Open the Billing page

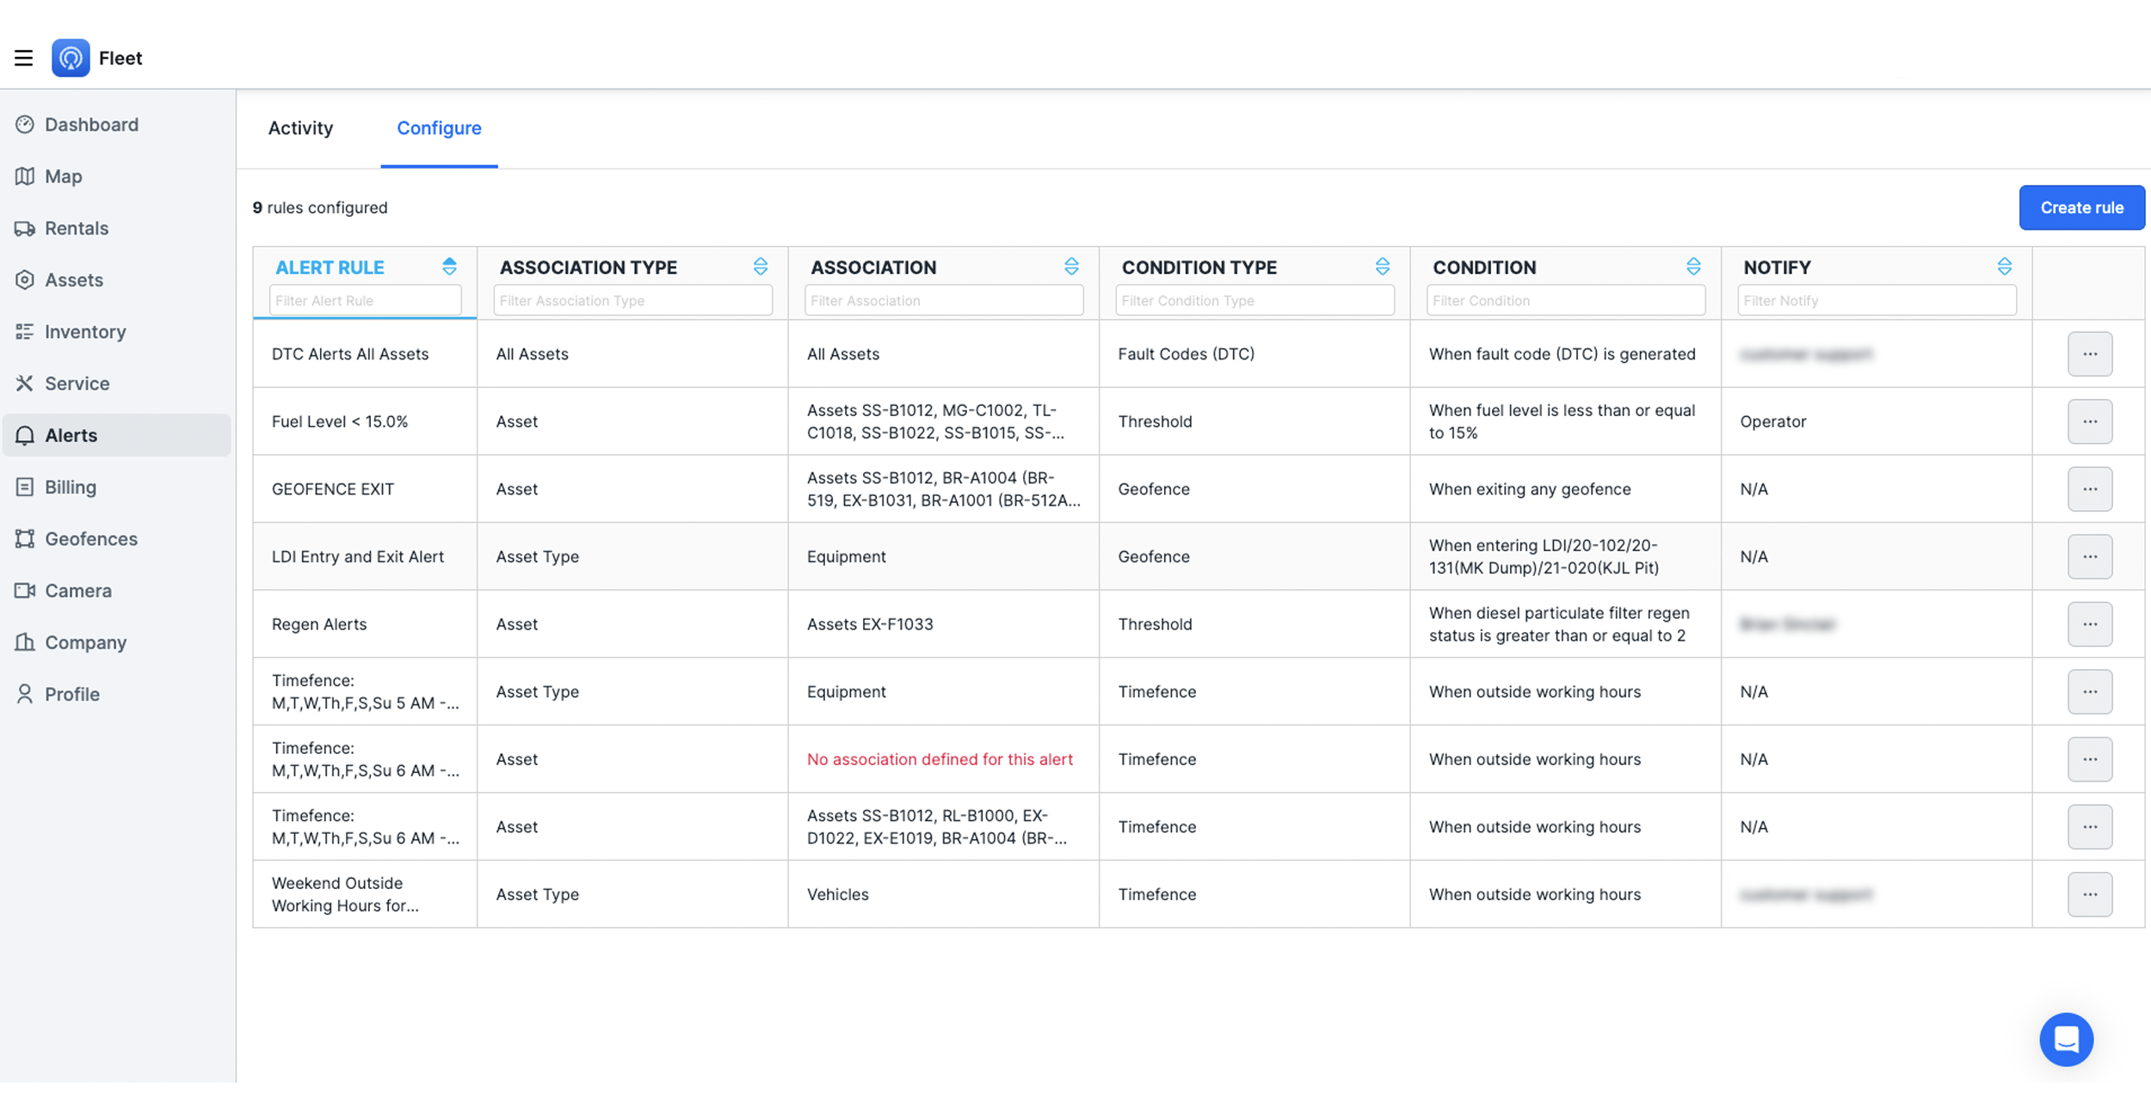point(71,487)
